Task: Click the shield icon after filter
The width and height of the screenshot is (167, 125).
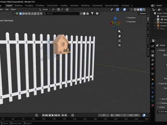Action: pyautogui.click(x=97, y=14)
